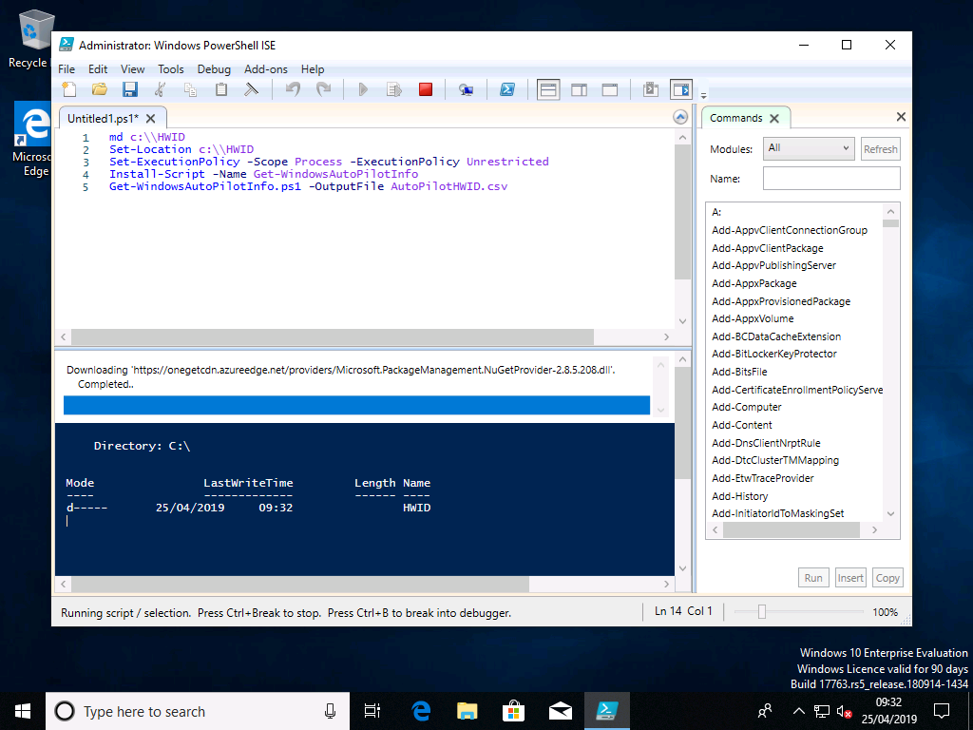The height and width of the screenshot is (730, 973).
Task: Open the toolbar overflow options arrow
Action: point(704,96)
